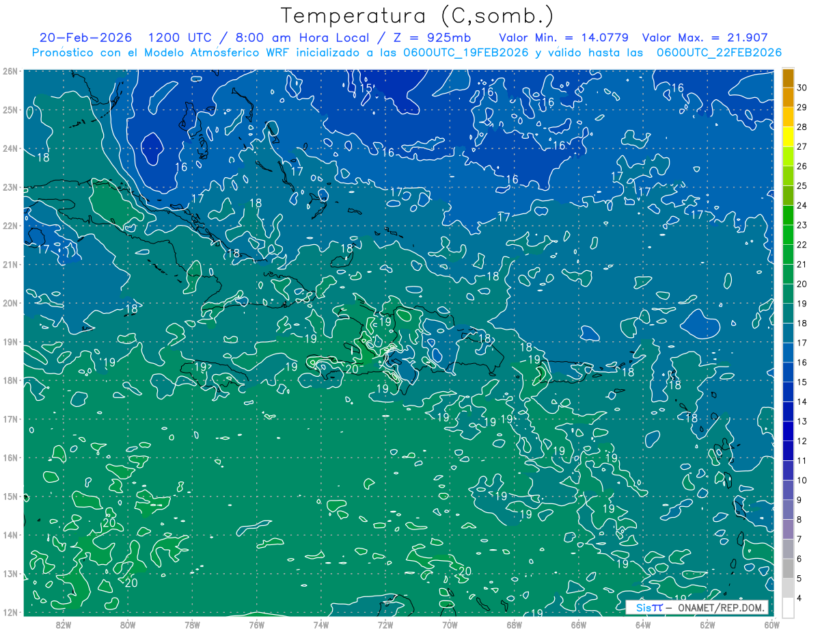Click the SisTT - ONAMET/REP.DOM. logo box

click(696, 607)
